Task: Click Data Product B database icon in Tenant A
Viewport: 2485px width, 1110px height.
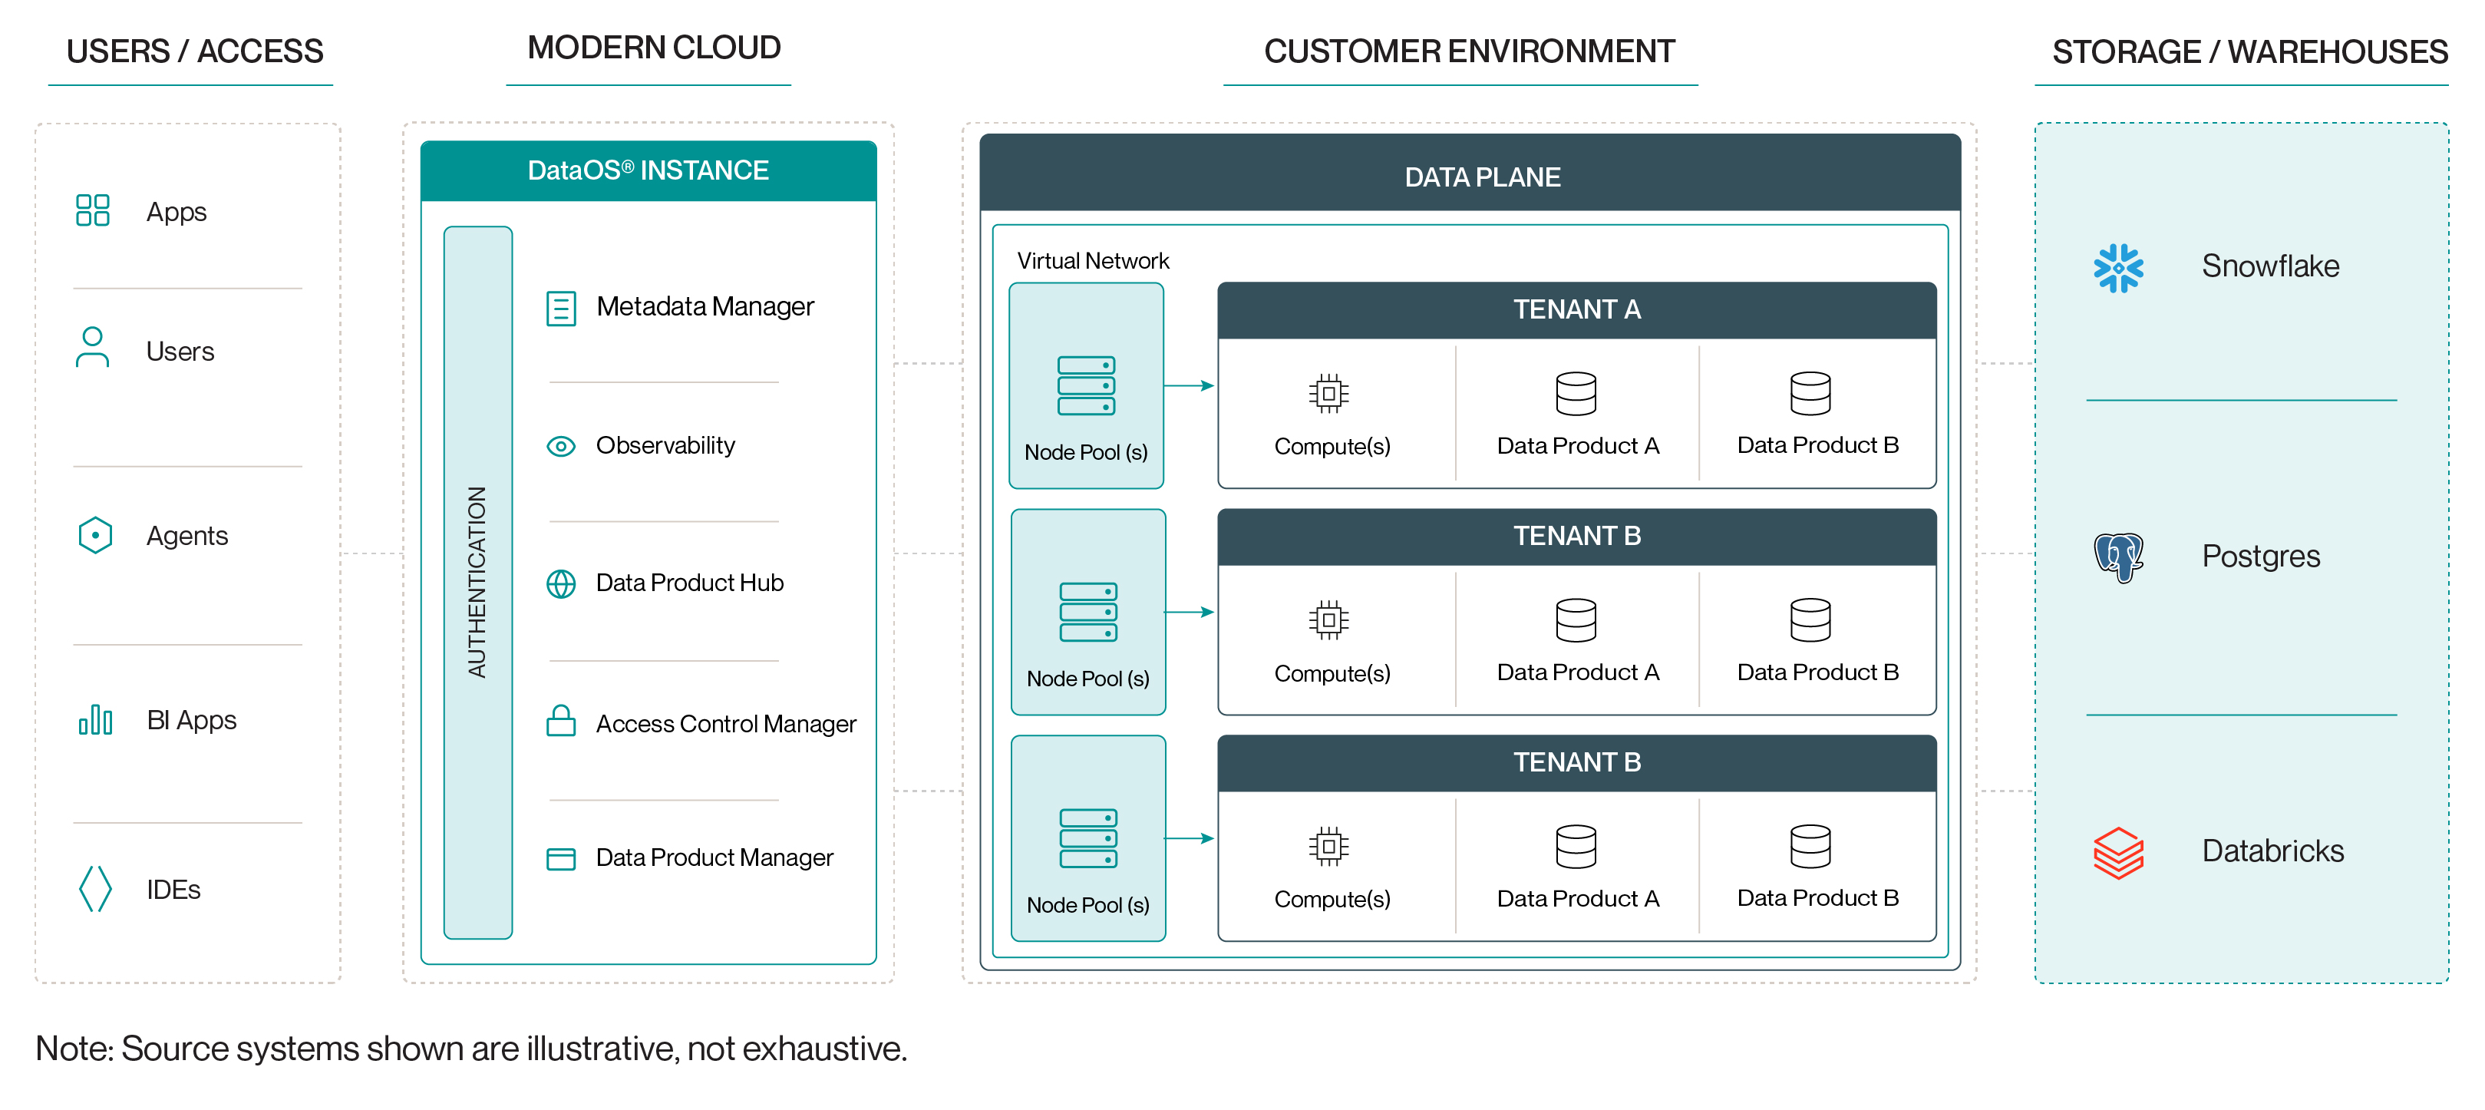Action: [1810, 393]
